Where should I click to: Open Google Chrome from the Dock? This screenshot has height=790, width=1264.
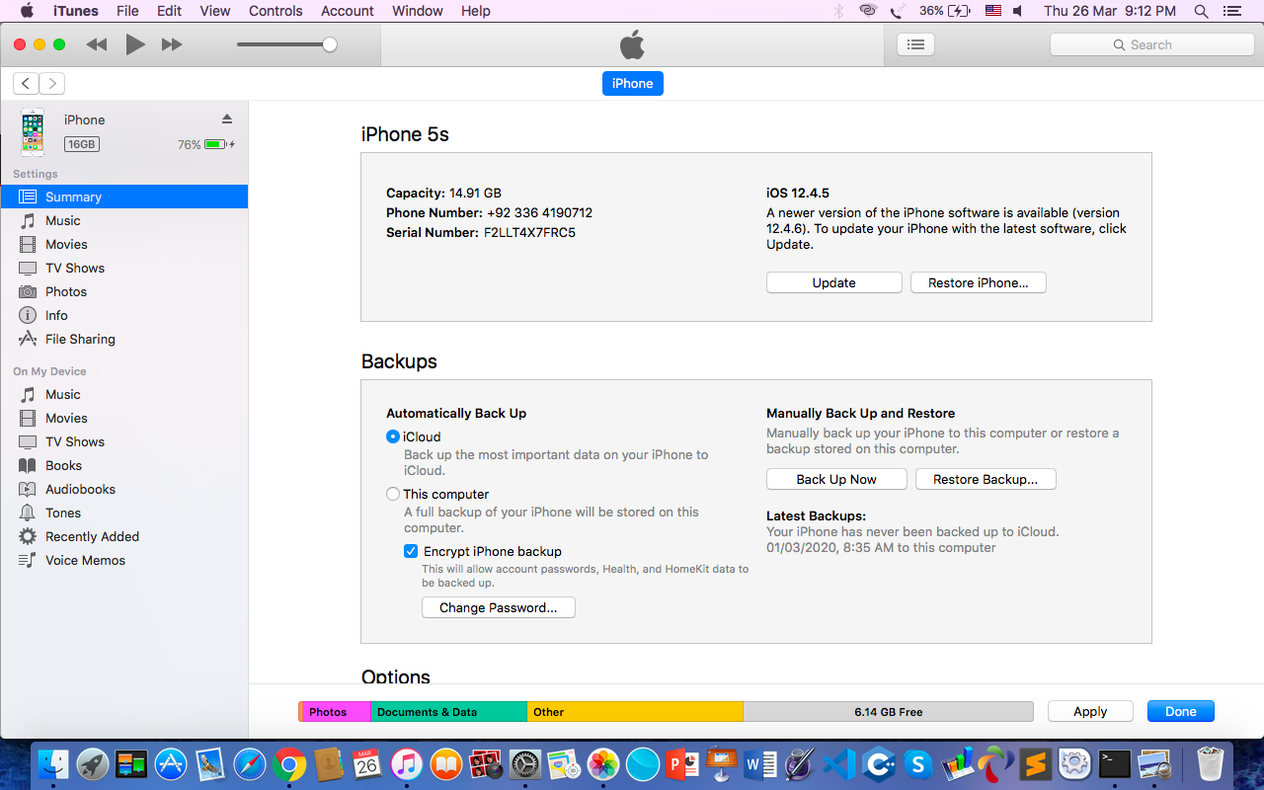click(x=289, y=763)
